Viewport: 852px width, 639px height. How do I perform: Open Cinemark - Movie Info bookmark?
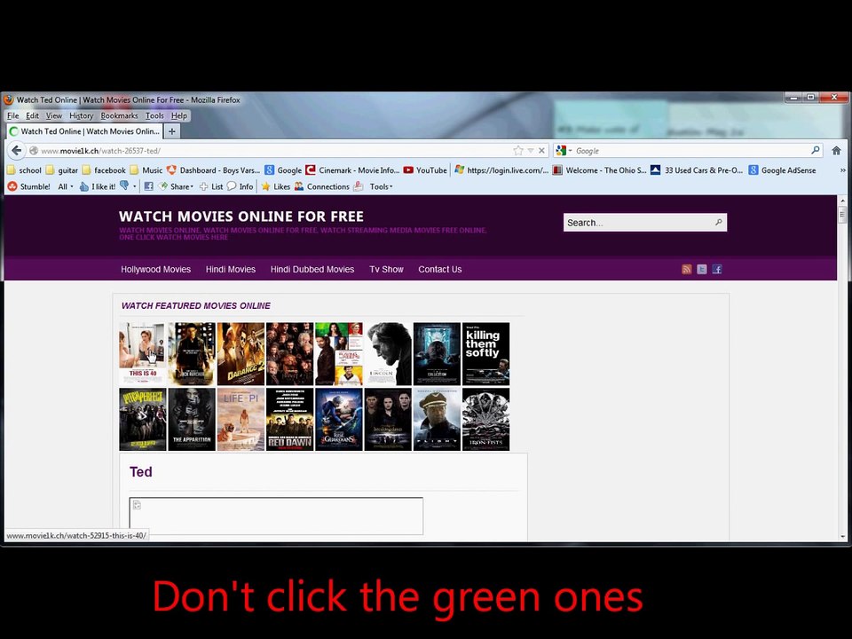352,170
